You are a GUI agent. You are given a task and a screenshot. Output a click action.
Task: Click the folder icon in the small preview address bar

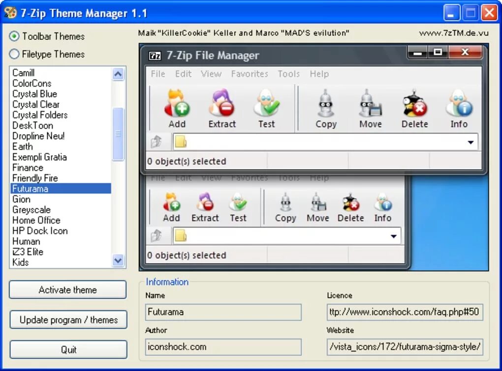(x=181, y=236)
